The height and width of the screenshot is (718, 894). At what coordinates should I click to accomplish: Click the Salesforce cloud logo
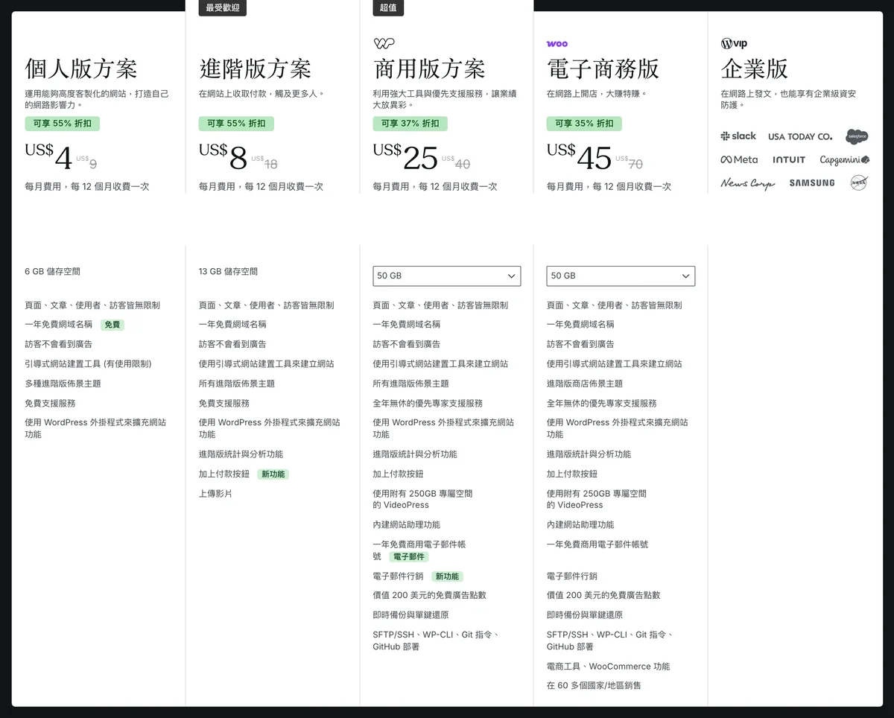[857, 136]
